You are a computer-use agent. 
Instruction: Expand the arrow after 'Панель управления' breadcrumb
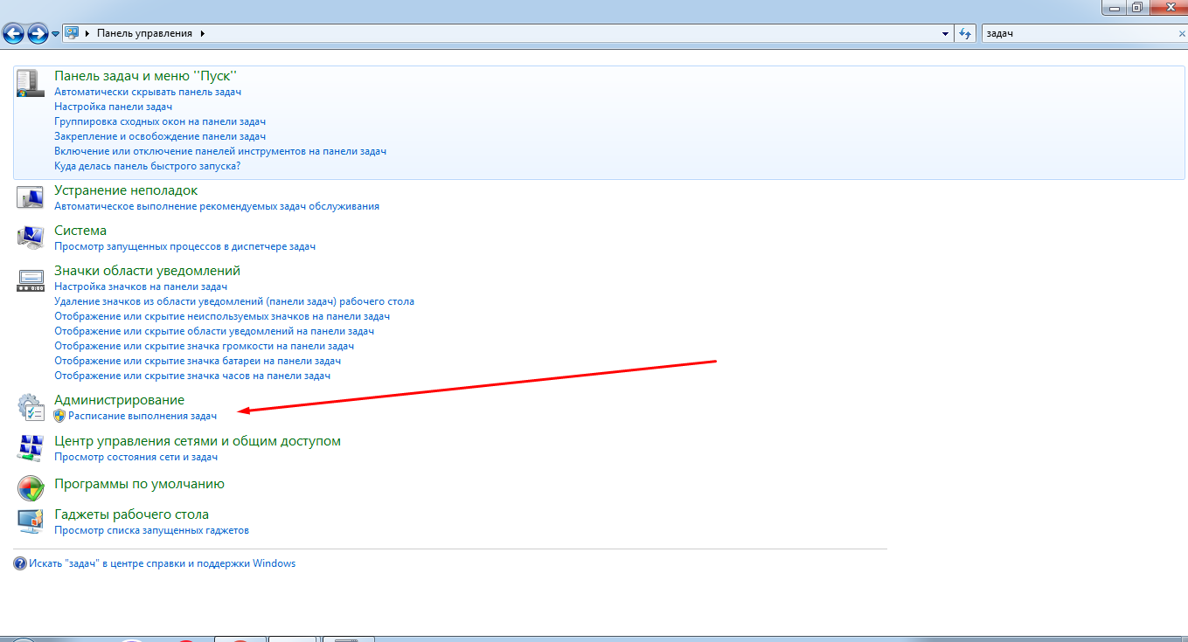pos(203,33)
